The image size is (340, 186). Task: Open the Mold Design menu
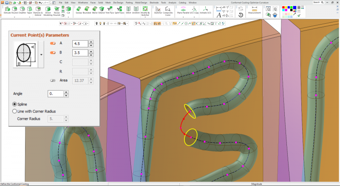pos(141,3)
